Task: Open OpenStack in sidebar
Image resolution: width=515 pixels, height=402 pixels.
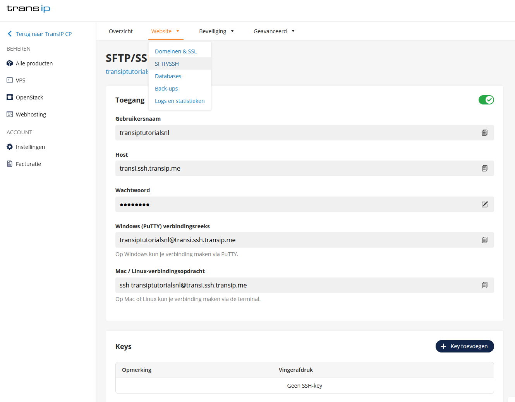Action: pos(29,97)
